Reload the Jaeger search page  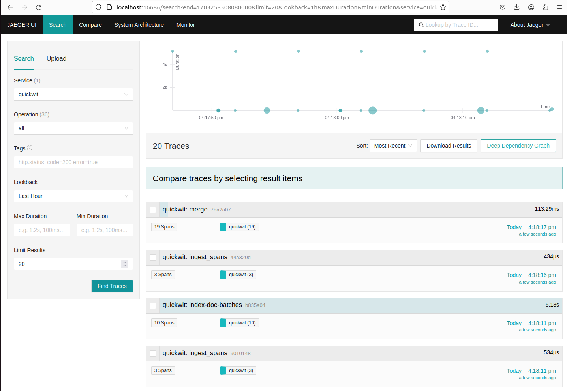coord(39,7)
